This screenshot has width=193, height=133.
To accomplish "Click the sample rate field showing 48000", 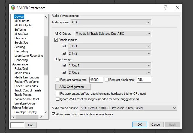I will pyautogui.click(x=96, y=80).
